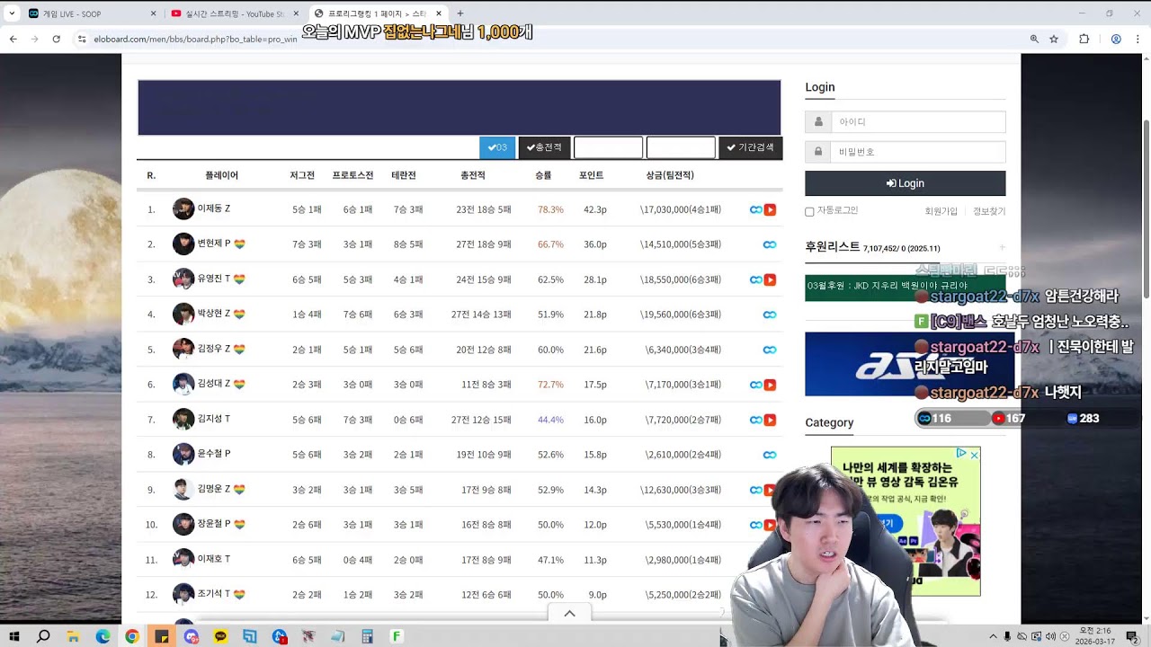The height and width of the screenshot is (647, 1151).
Task: Open 박상현's SOOP channel icon
Action: (770, 315)
